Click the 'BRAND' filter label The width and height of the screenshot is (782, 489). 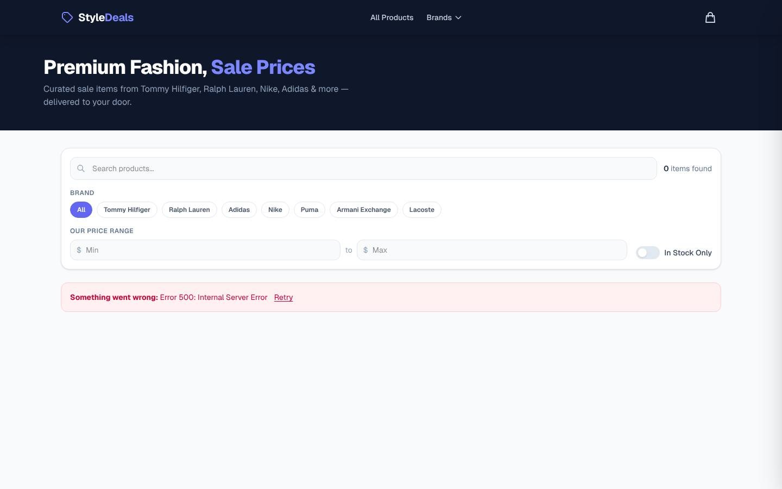tap(82, 193)
